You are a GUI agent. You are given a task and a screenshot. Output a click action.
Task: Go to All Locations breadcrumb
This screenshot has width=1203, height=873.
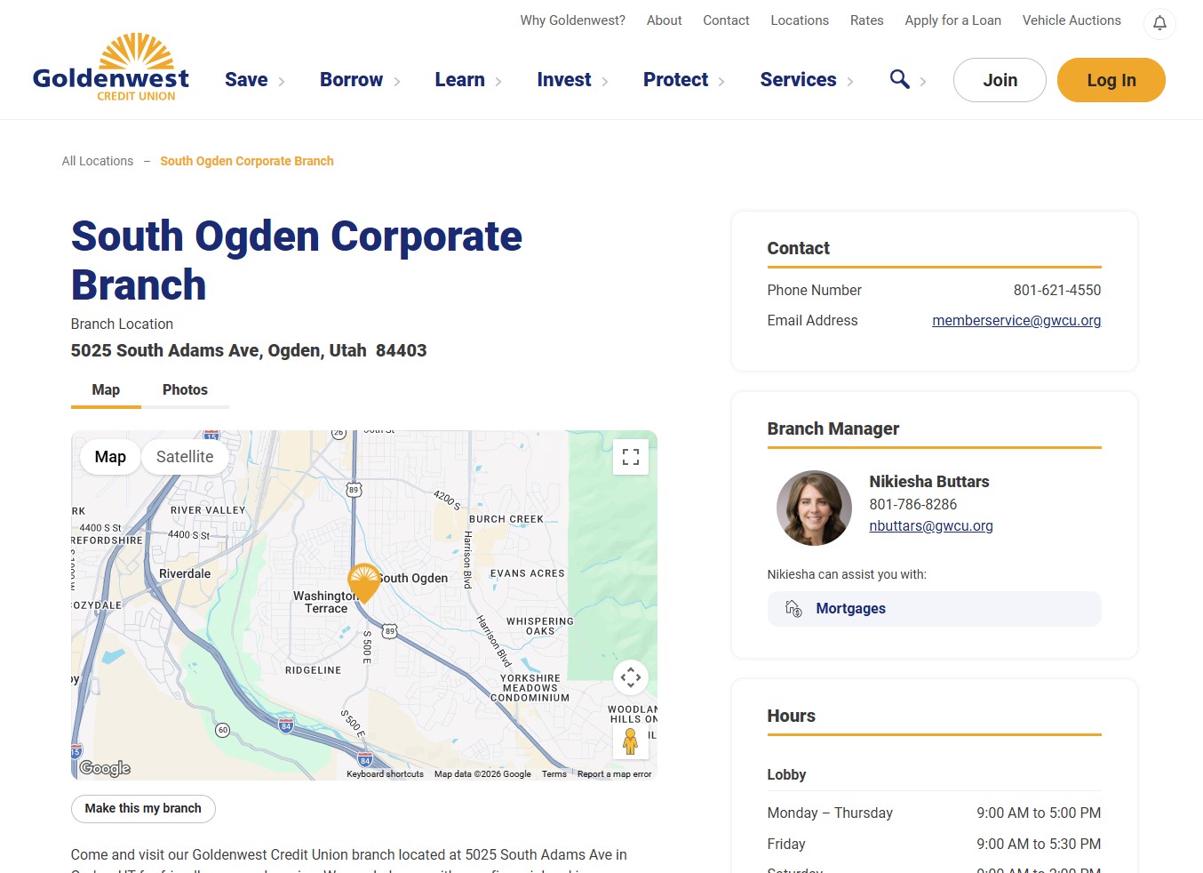[98, 161]
